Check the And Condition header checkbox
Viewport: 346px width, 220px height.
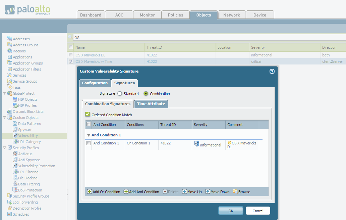89,124
